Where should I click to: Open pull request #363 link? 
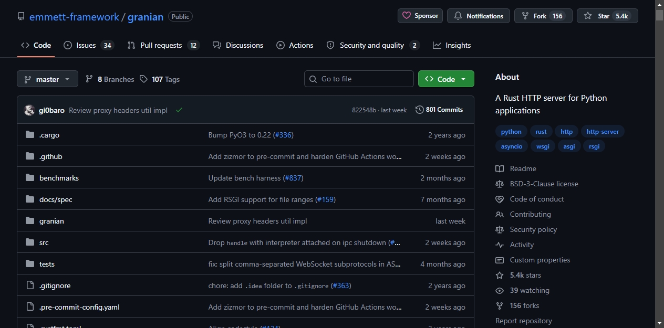[x=341, y=285]
